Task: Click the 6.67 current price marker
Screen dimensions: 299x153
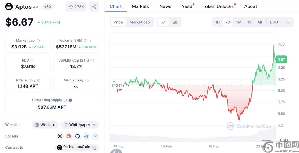Action: point(281,60)
